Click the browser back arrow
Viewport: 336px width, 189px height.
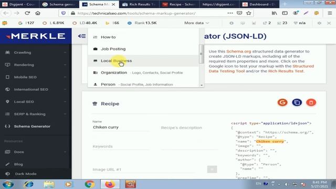6,13
